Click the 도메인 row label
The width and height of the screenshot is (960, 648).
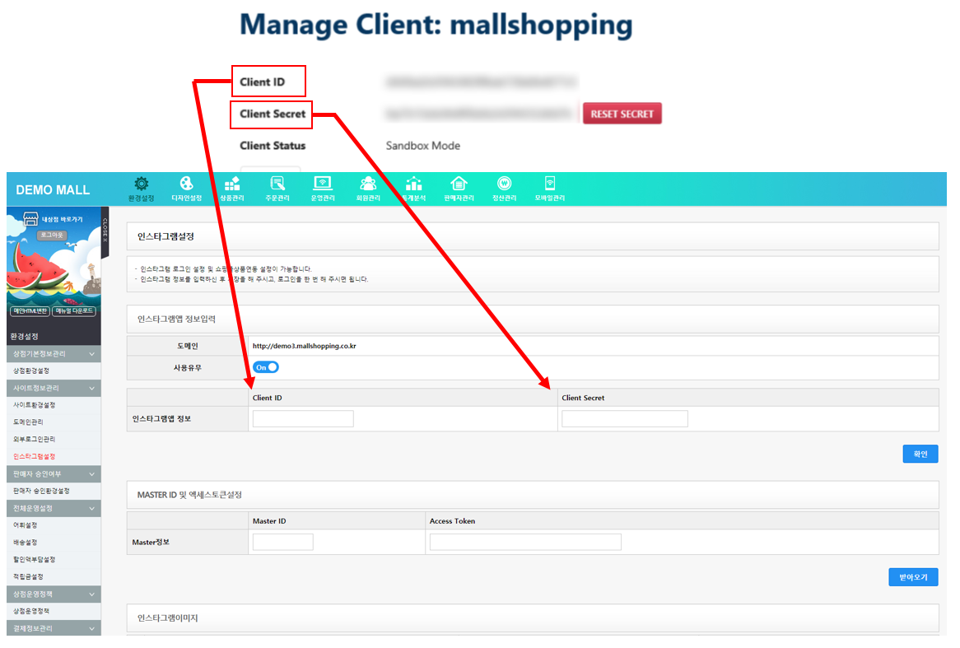point(188,346)
